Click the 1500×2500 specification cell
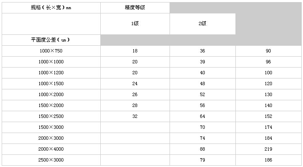Image resolution: width=303 pixels, height=167 pixels. pyautogui.click(x=51, y=116)
